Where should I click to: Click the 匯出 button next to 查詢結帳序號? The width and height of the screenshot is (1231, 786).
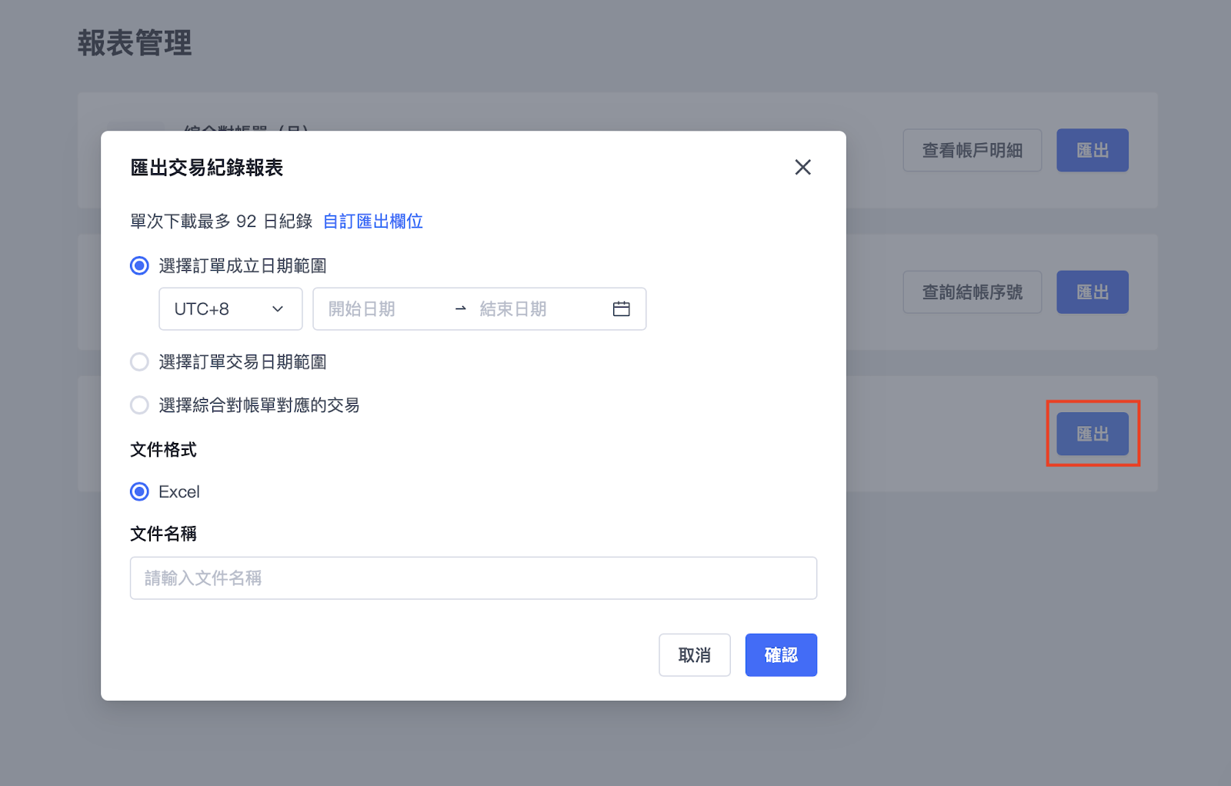[1092, 291]
